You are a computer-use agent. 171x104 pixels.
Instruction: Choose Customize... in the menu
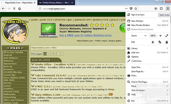(148, 61)
